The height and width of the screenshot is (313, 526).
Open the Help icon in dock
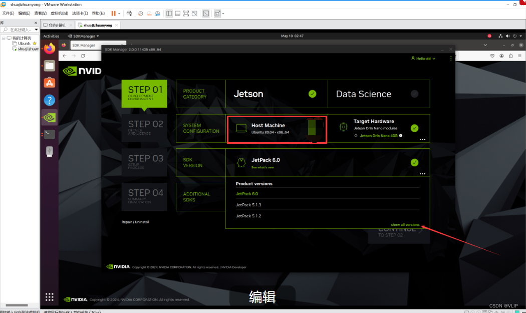click(49, 100)
